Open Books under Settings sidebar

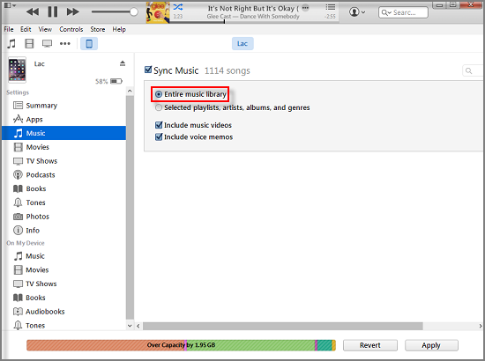63,188
